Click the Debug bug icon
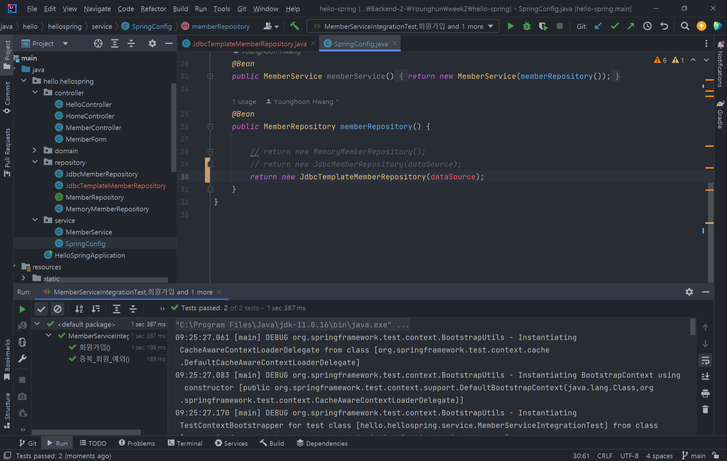This screenshot has width=727, height=461. [527, 26]
